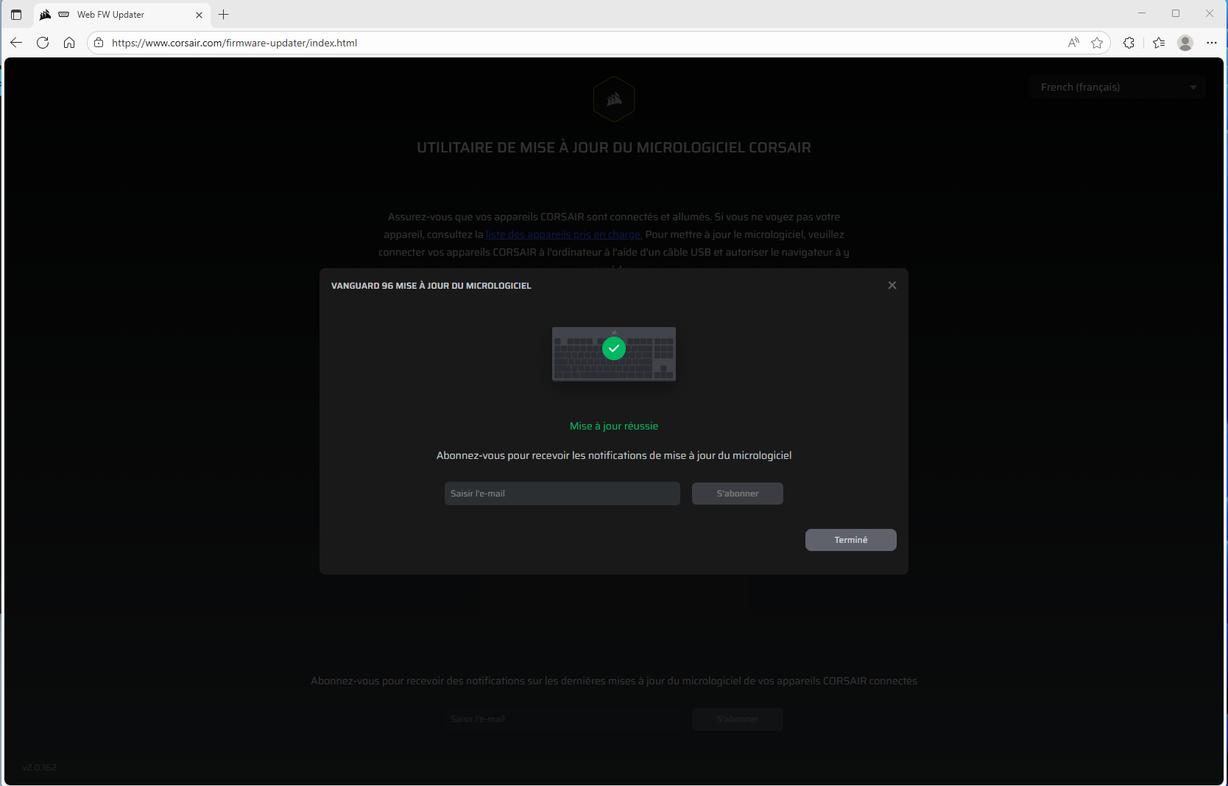This screenshot has width=1228, height=786.
Task: Expand the French language dropdown
Action: pyautogui.click(x=1117, y=87)
